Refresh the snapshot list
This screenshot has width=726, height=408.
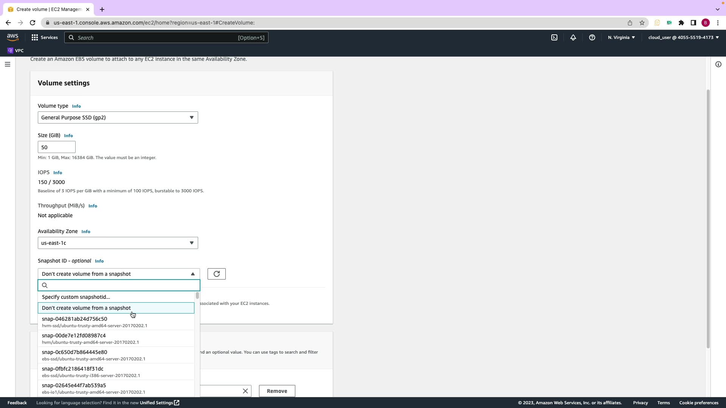click(x=217, y=274)
